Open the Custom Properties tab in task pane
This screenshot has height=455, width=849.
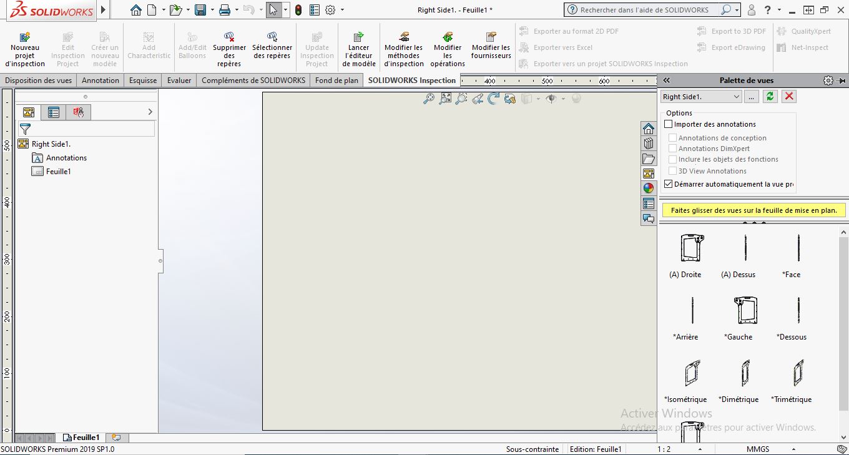pyautogui.click(x=649, y=203)
